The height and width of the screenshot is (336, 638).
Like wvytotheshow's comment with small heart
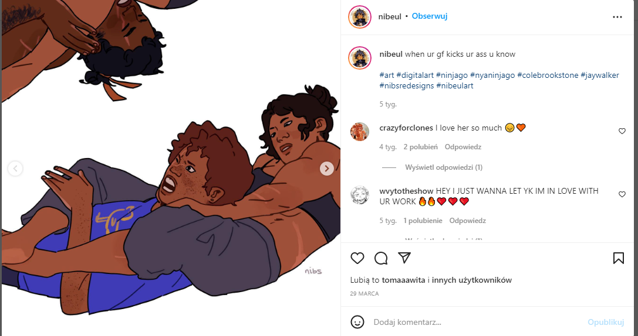click(622, 194)
